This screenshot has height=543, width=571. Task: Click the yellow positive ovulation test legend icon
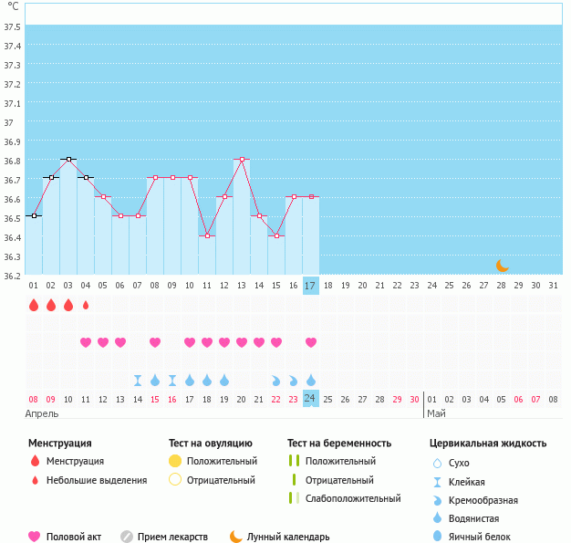(175, 461)
